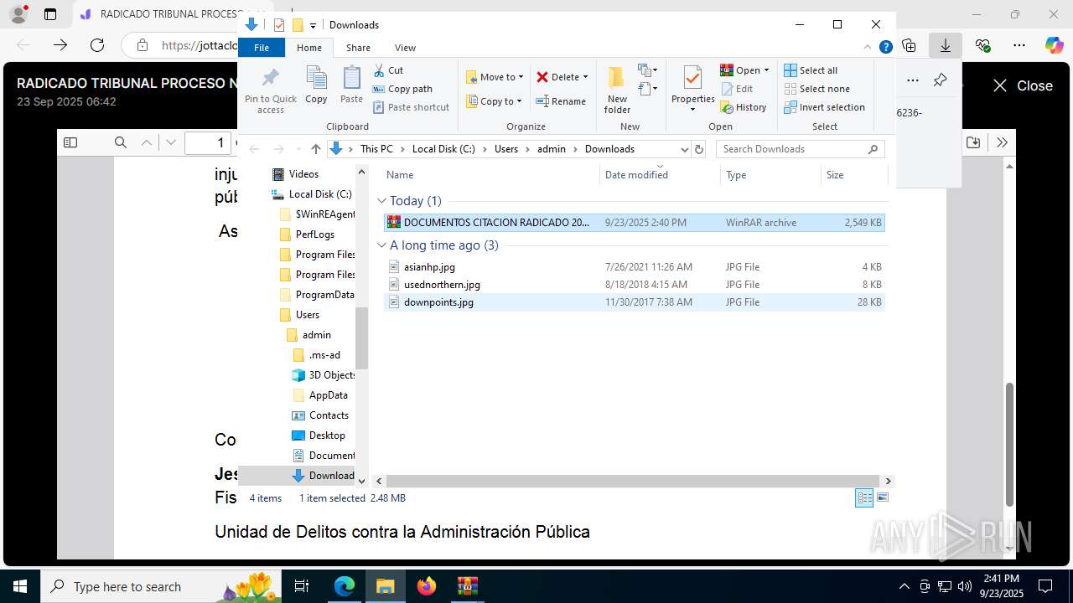Open Microsoft Edge from the taskbar
This screenshot has height=603, width=1073.
tap(345, 586)
